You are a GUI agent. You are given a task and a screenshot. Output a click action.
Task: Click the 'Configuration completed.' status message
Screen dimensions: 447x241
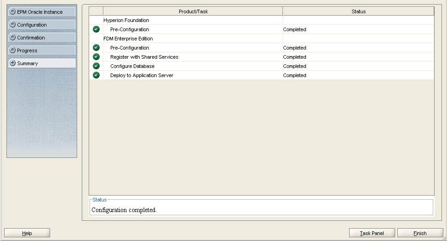[124, 210]
